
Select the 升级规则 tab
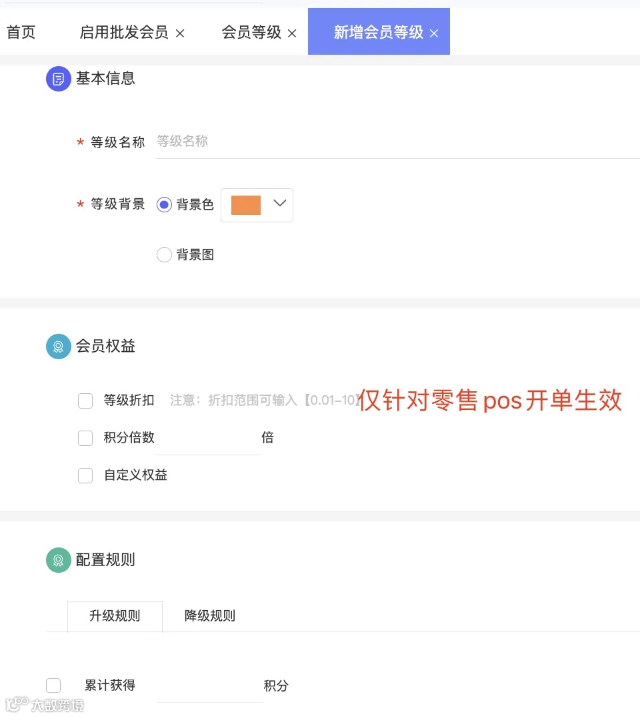115,616
